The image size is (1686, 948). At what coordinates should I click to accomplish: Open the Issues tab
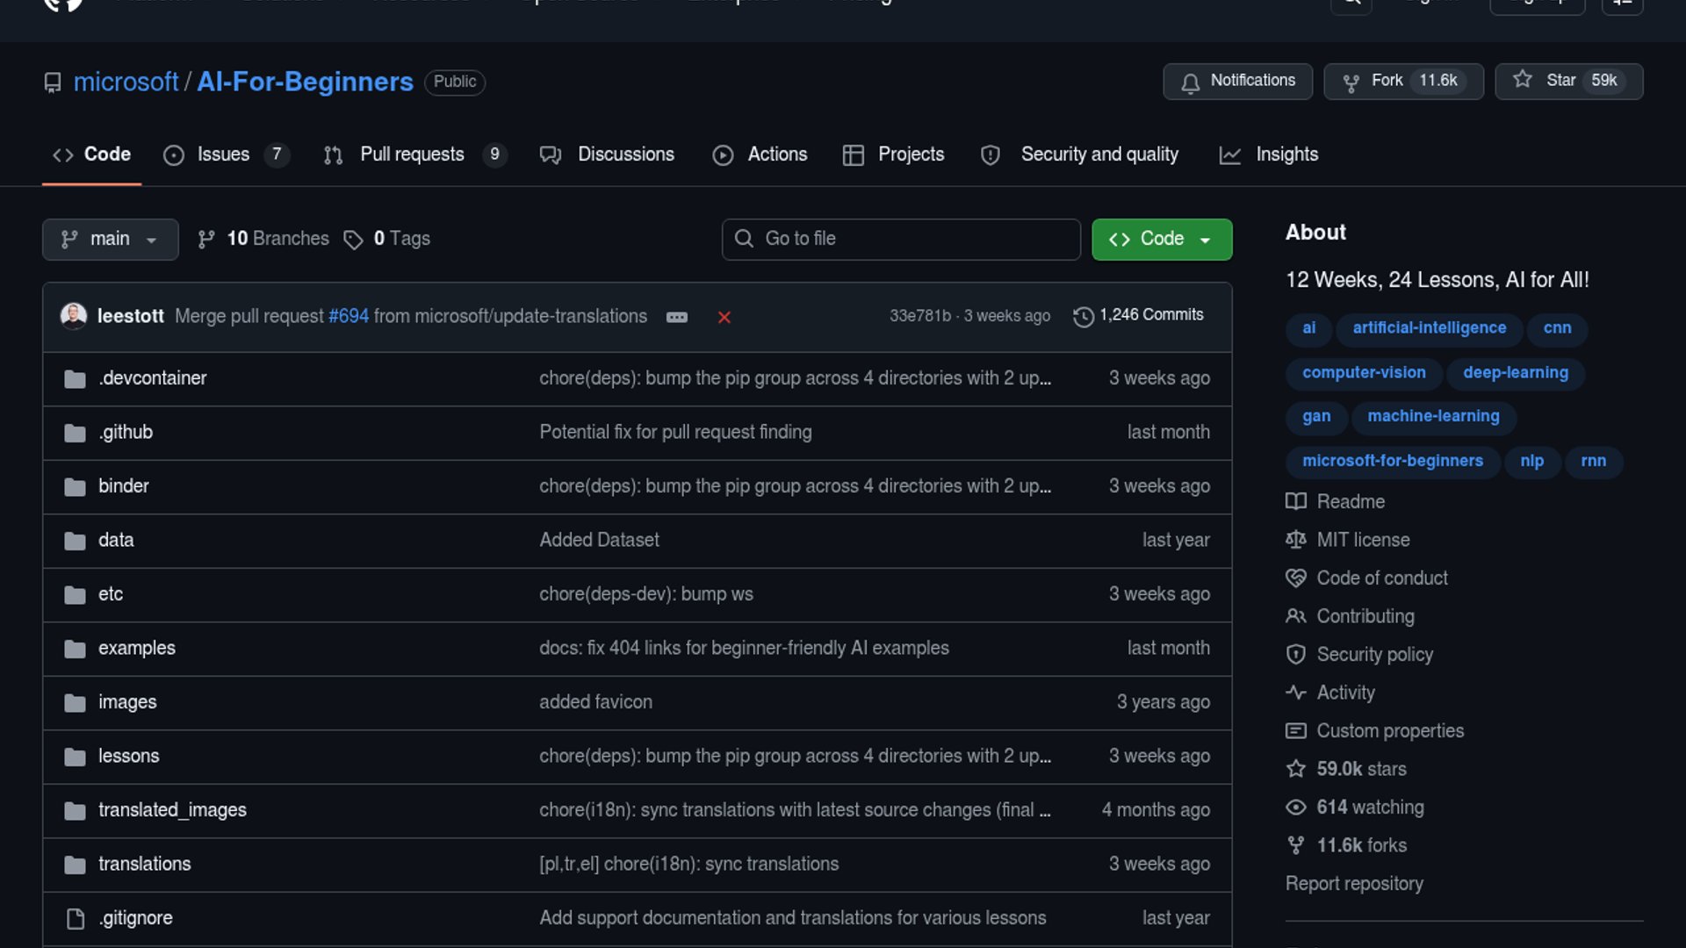(x=226, y=154)
